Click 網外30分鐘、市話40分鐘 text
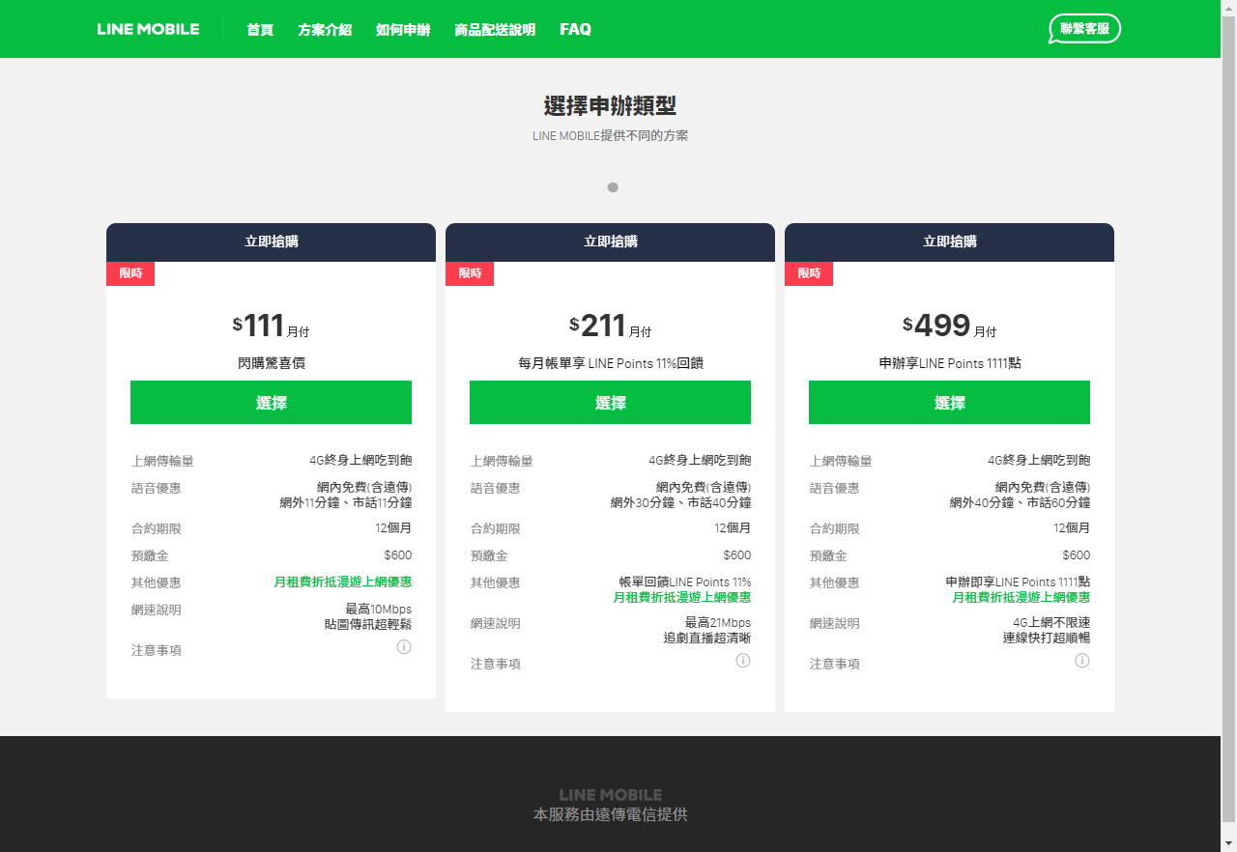The width and height of the screenshot is (1237, 852). (x=681, y=503)
